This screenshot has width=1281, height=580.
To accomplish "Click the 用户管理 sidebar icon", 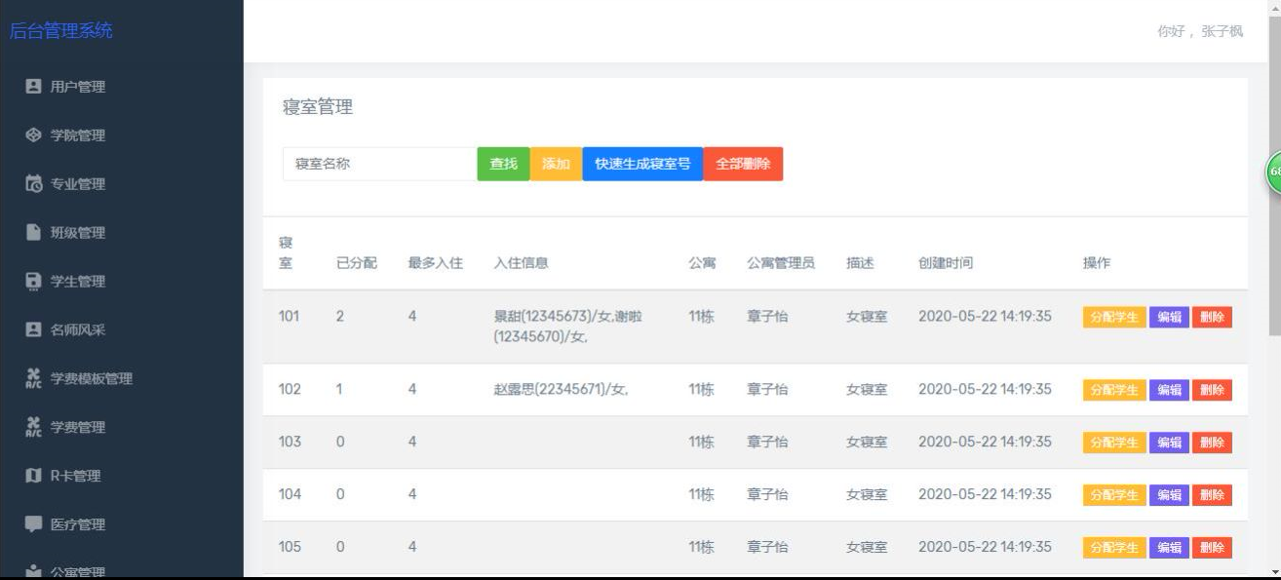I will click(x=32, y=87).
